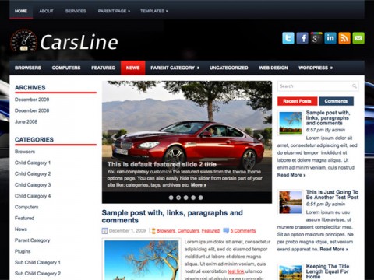This screenshot has width=374, height=280.
Task: Open the Uncategorized nav item
Action: pos(229,68)
